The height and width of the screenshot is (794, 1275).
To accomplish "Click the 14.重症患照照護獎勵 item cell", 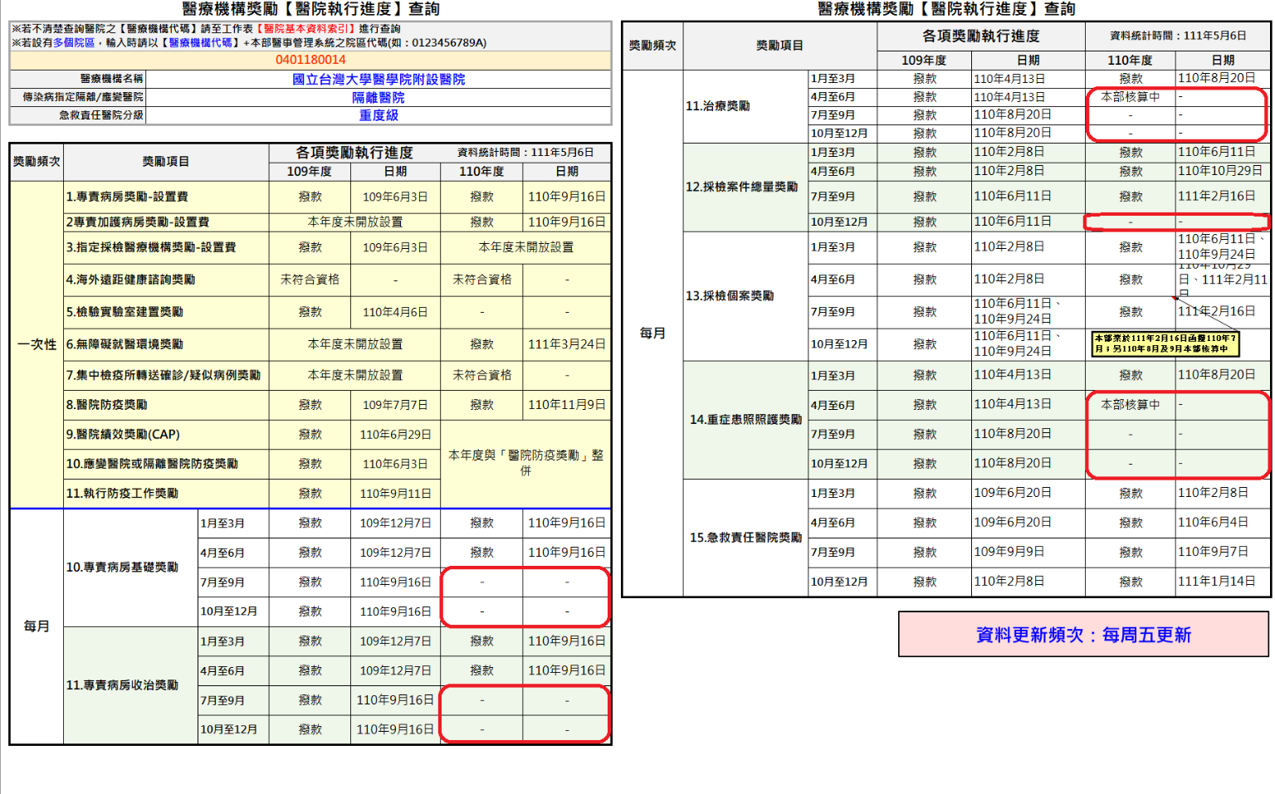I will 745,420.
